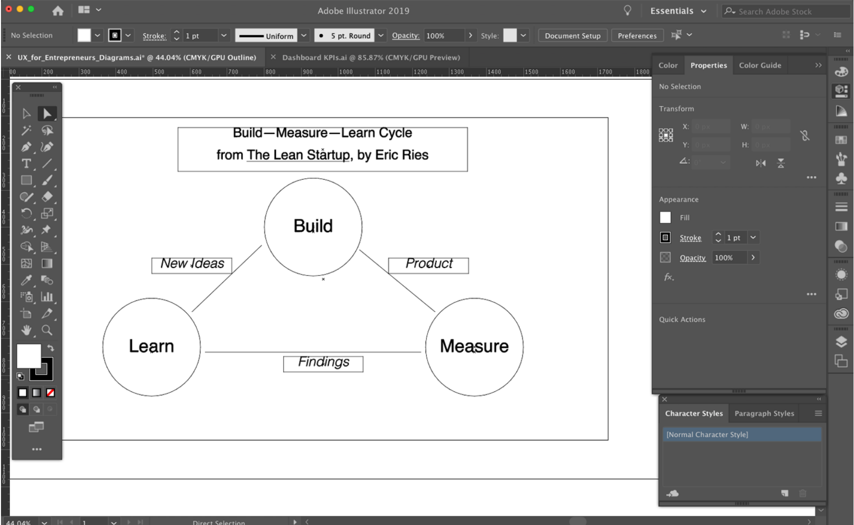Expand Properties panel opacity arrow
The width and height of the screenshot is (854, 525).
pyautogui.click(x=753, y=258)
